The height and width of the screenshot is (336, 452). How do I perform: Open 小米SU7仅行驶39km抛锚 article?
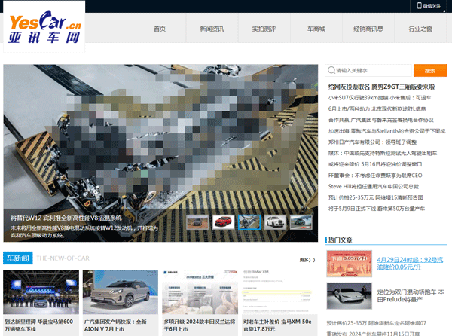click(x=380, y=98)
